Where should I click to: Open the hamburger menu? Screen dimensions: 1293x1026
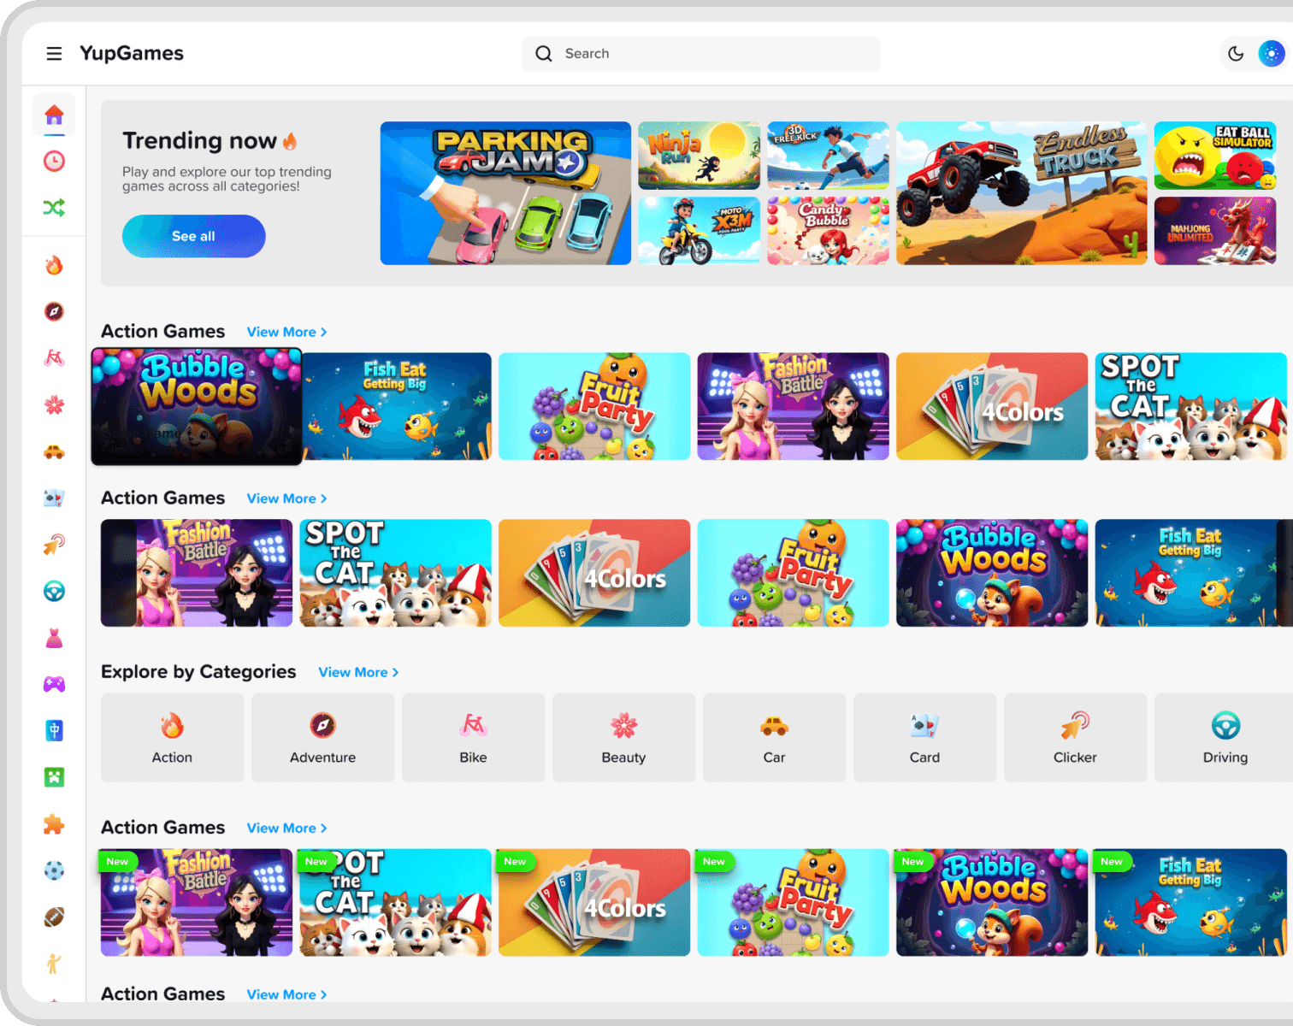(x=54, y=54)
